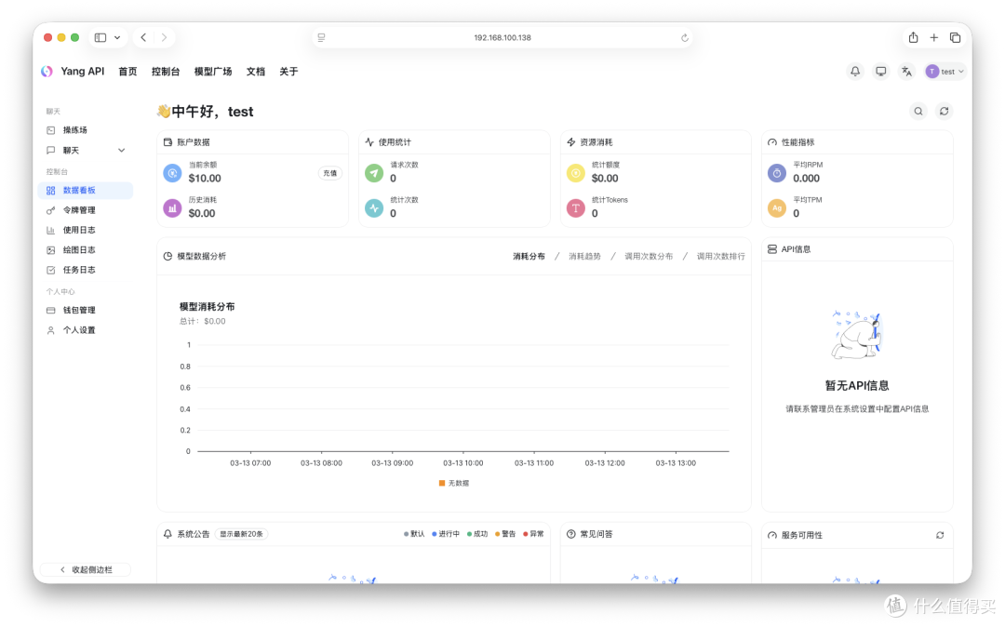Open 任务日志 in sidebar
This screenshot has height=627, width=1005.
coord(86,270)
